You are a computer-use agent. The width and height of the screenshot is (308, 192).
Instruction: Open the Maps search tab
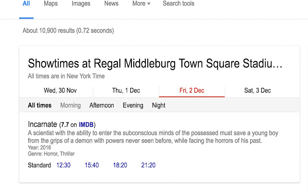(51, 4)
